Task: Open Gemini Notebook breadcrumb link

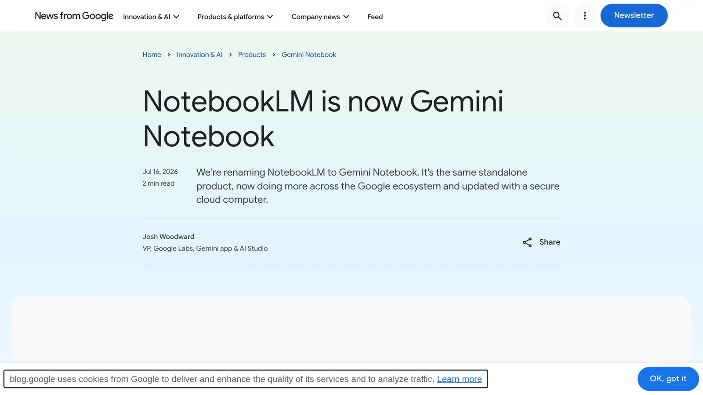Action: [x=309, y=54]
